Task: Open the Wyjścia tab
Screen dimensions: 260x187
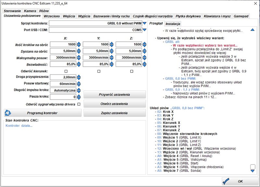Action: pyautogui.click(x=84, y=16)
